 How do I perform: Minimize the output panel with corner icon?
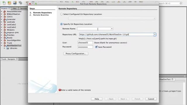click(185, 76)
